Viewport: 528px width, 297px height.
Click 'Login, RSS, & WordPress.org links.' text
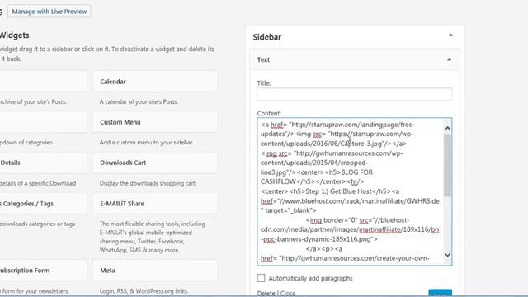click(144, 291)
